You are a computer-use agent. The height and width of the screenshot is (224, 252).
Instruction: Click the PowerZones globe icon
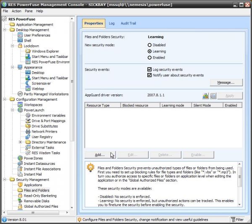point(20,158)
